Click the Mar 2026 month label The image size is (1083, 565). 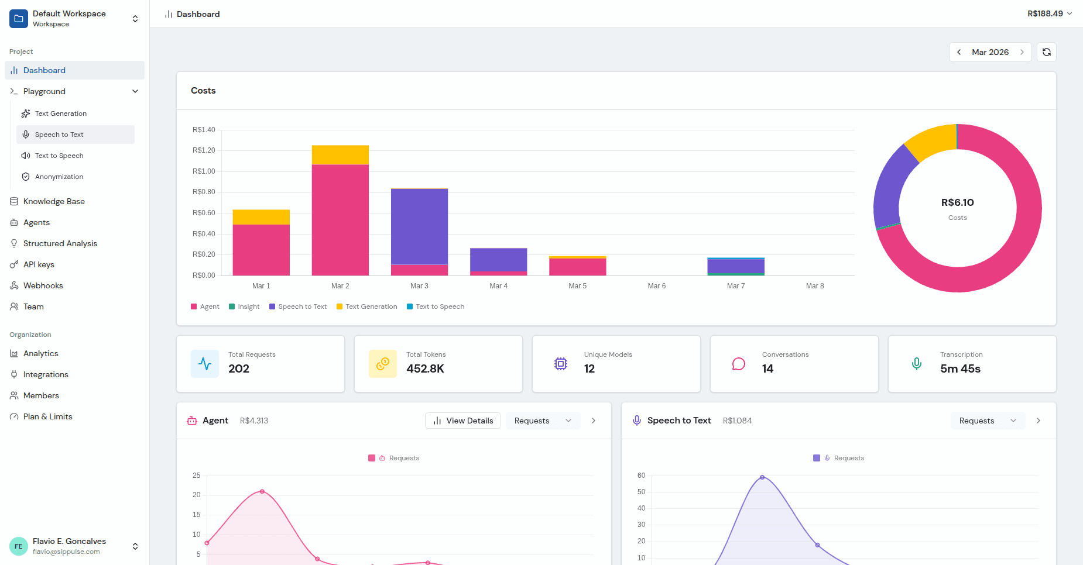(991, 52)
